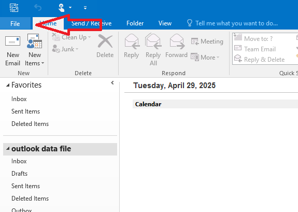Open the View ribbon tab

tap(165, 23)
